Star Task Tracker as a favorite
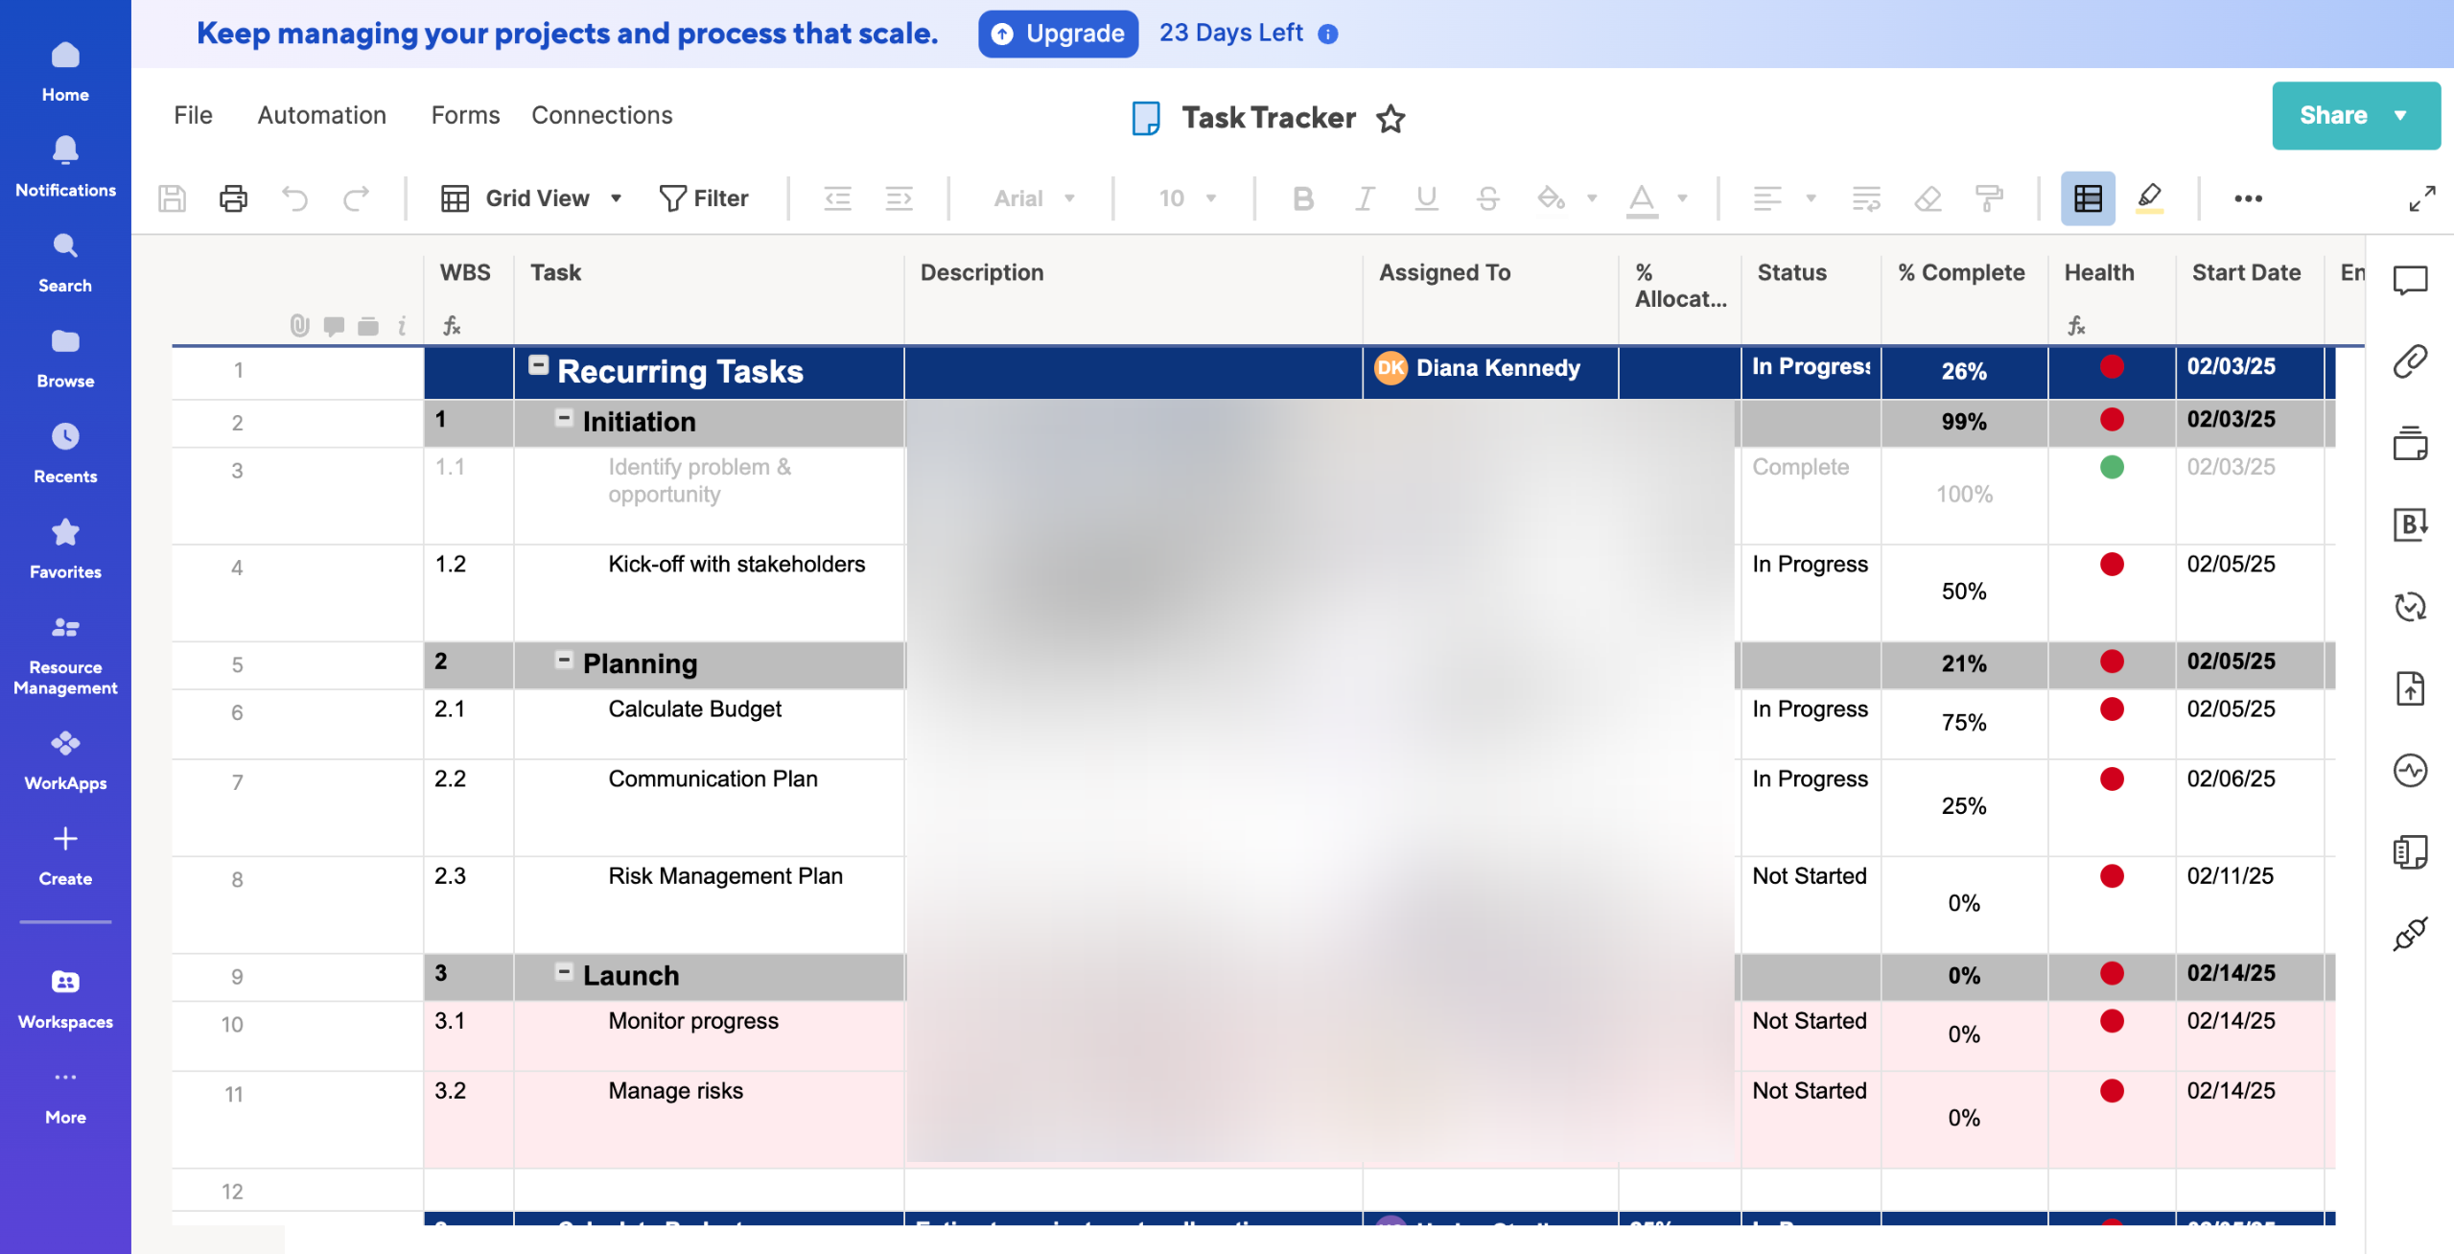This screenshot has width=2454, height=1254. 1391,118
